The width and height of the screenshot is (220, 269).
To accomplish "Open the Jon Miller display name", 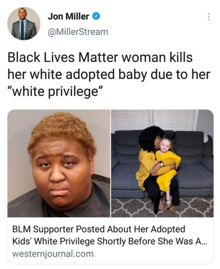I will pyautogui.click(x=68, y=16).
